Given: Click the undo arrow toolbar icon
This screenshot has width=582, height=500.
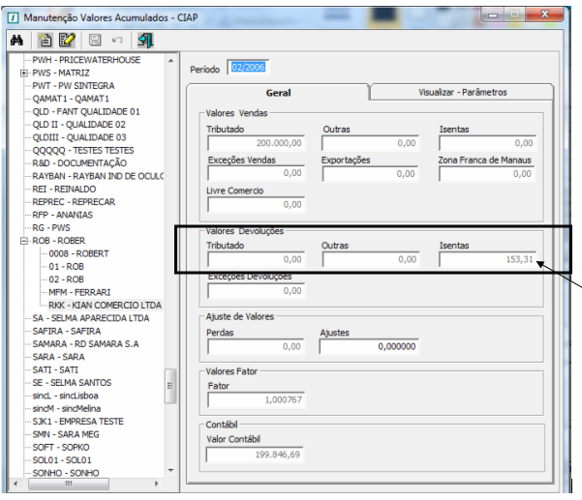Looking at the screenshot, I should [x=117, y=41].
